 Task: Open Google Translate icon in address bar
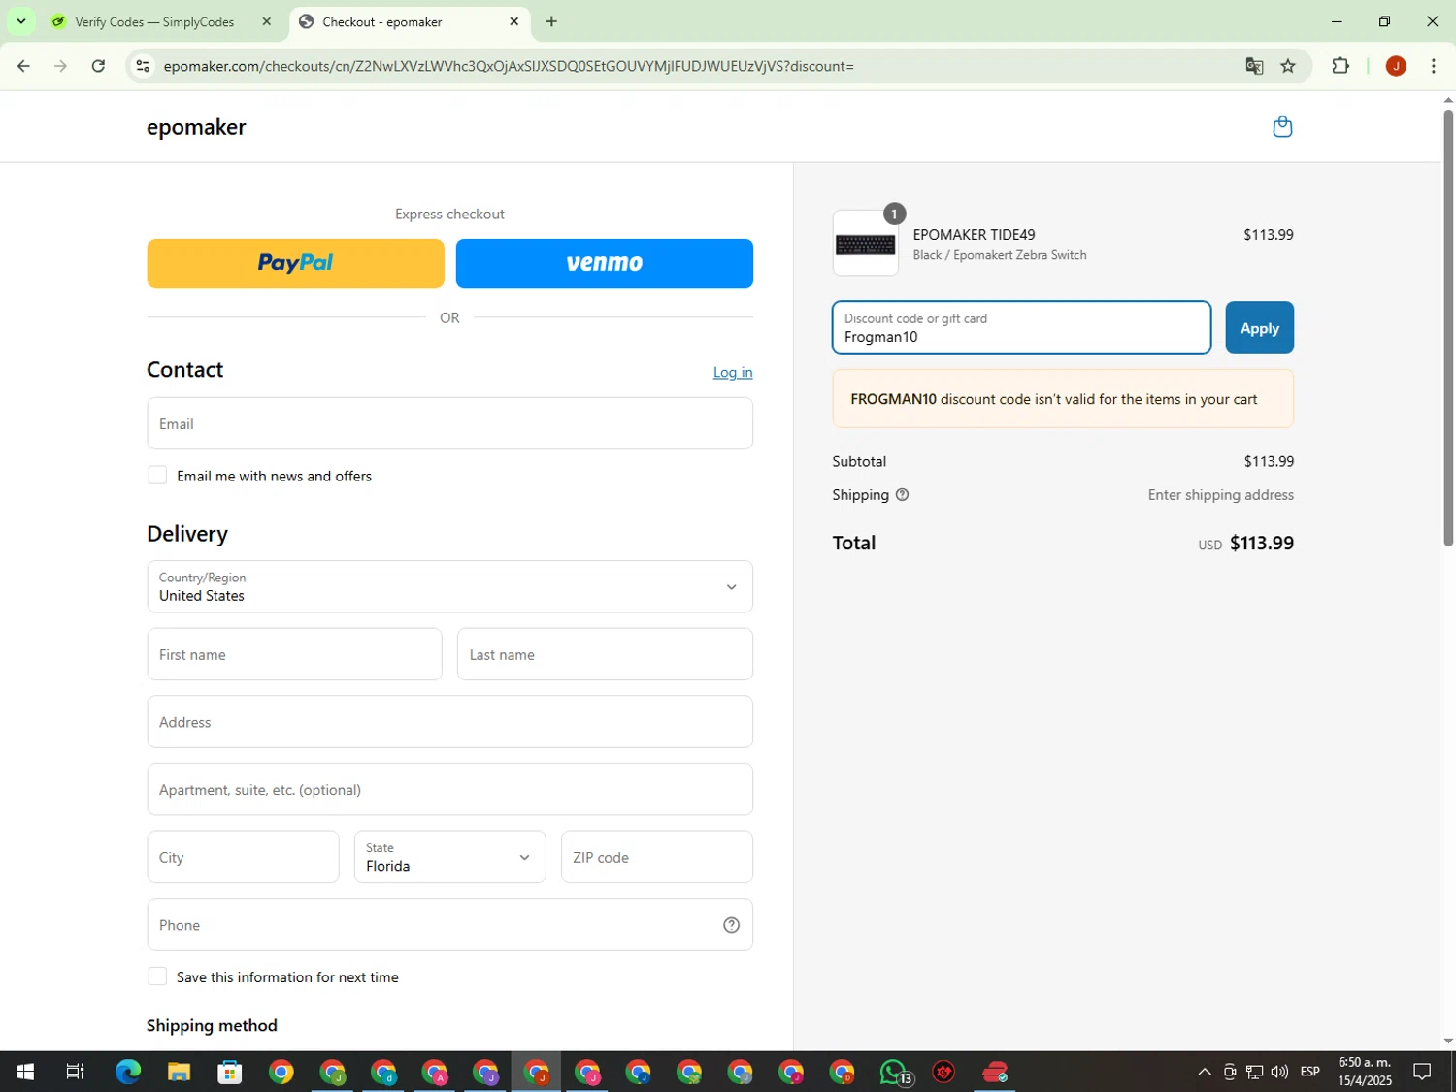(x=1254, y=66)
